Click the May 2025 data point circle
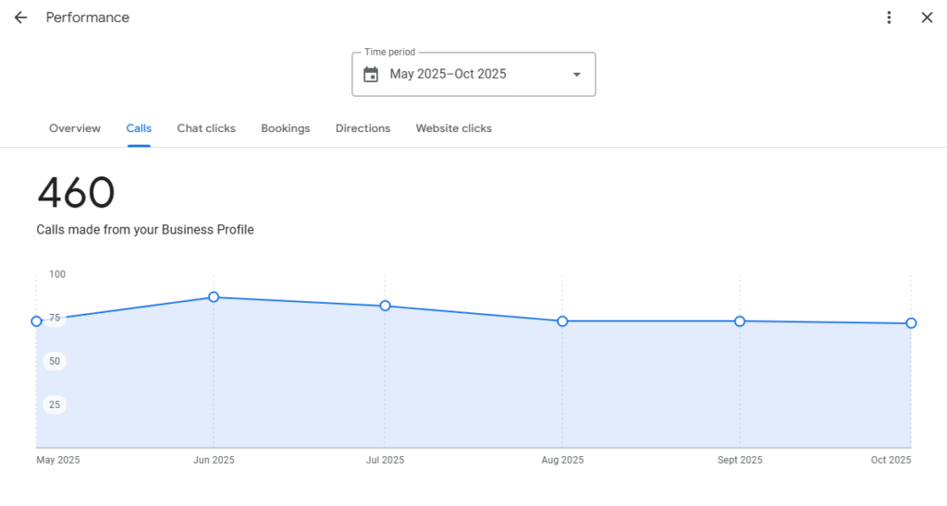Screen dimensions: 947x506 (37, 321)
